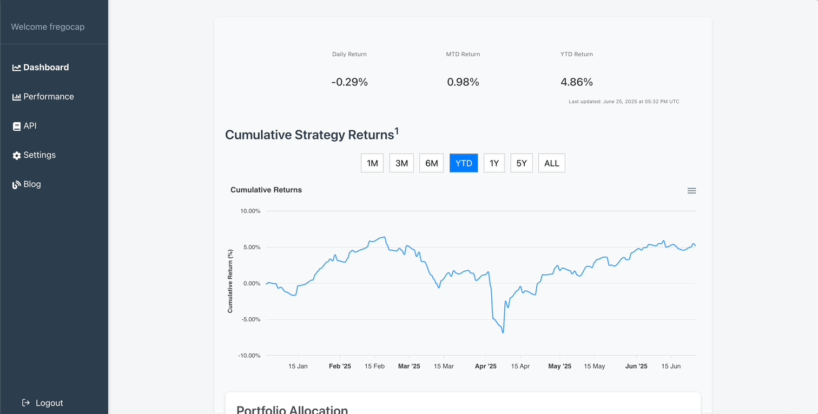
Task: Click the 15 Apr x-axis label
Action: click(520, 366)
